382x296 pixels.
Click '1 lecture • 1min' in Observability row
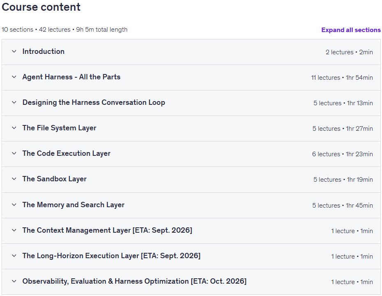[x=352, y=282]
